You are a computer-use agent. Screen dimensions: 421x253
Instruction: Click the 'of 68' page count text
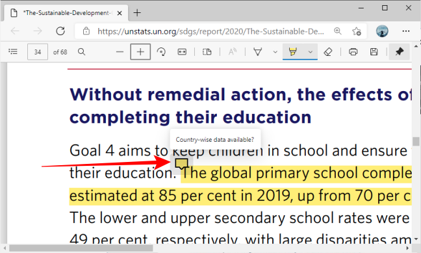point(60,52)
